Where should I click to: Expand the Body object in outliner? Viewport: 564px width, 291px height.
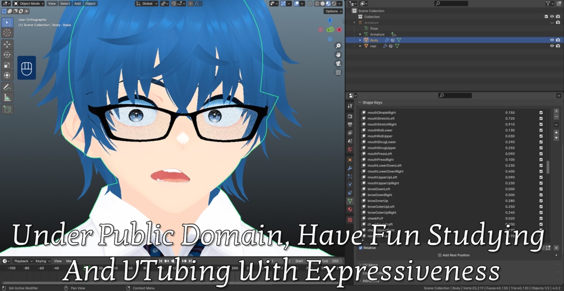tap(360, 40)
